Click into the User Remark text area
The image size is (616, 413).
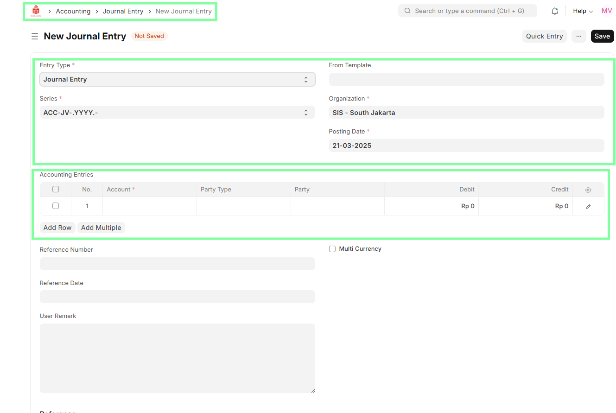pos(177,358)
